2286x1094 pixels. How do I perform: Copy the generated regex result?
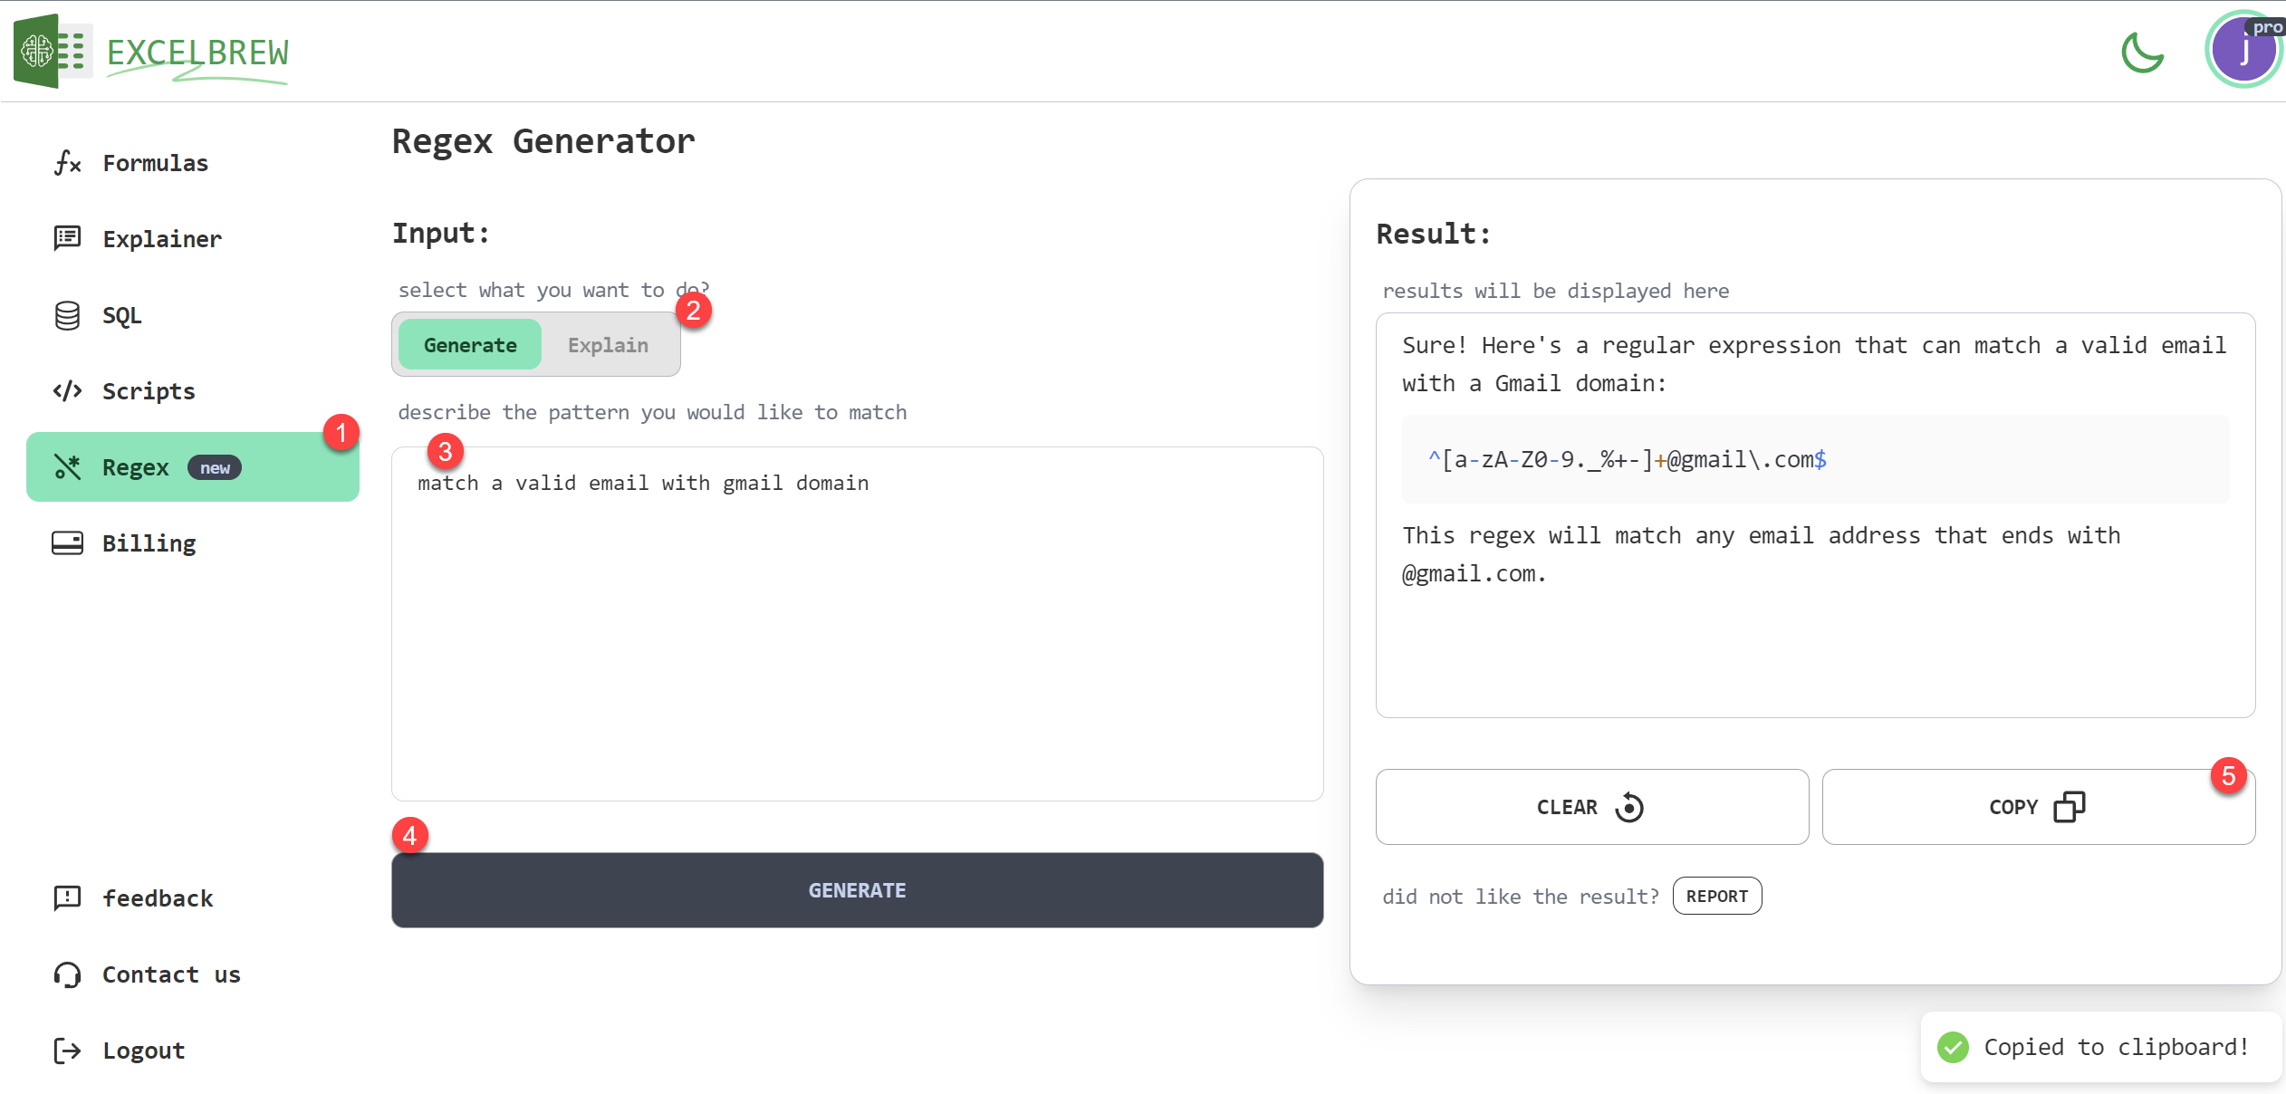[2038, 807]
